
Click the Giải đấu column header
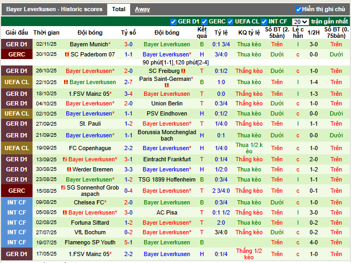(17, 32)
